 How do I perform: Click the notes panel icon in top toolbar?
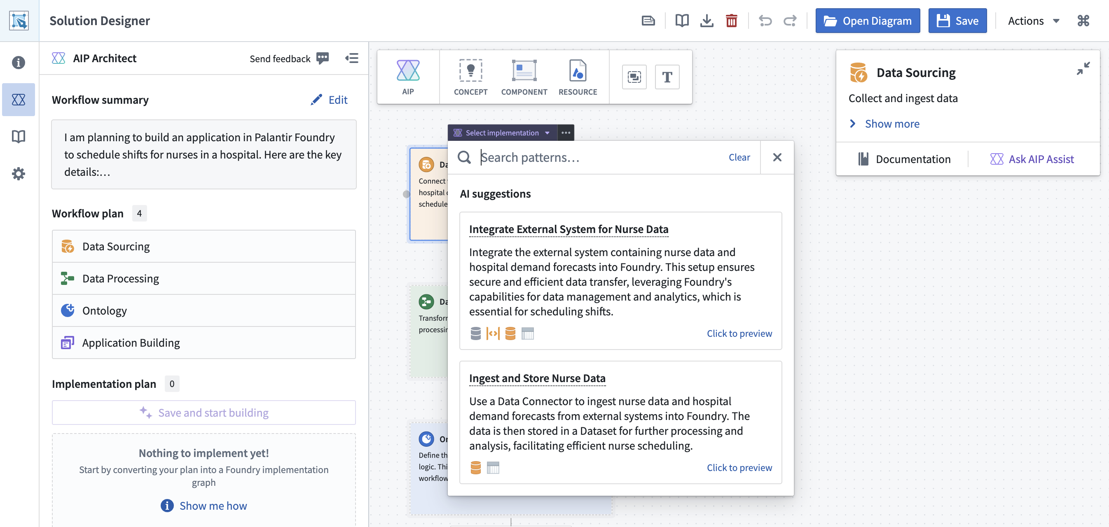tap(648, 21)
